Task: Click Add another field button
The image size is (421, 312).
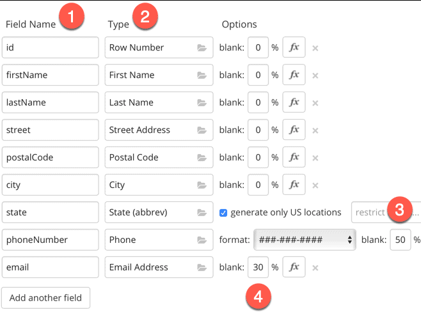Action: (46, 298)
